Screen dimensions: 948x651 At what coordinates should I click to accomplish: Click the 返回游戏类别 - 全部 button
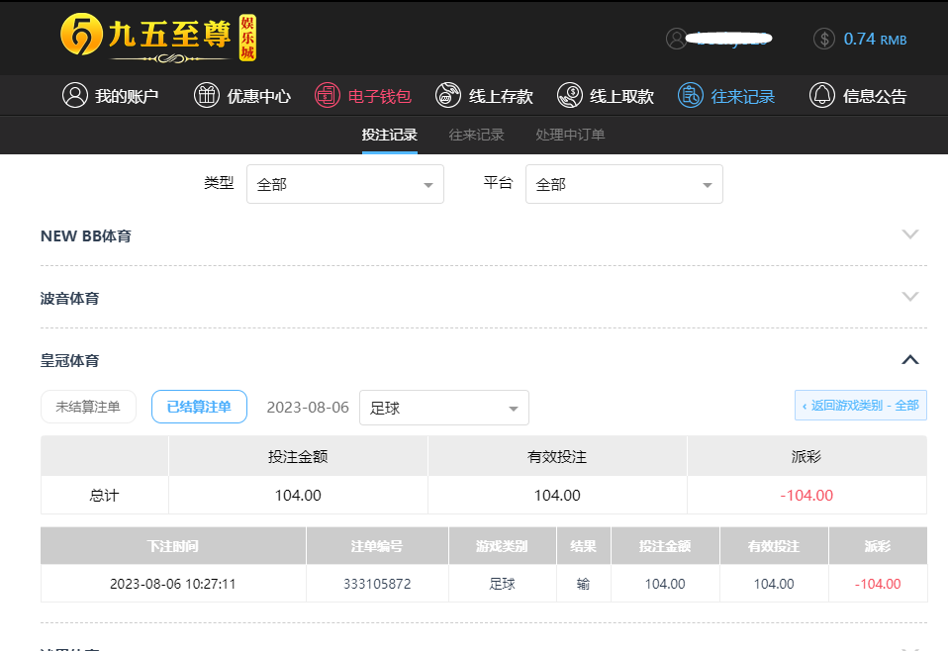(x=860, y=405)
